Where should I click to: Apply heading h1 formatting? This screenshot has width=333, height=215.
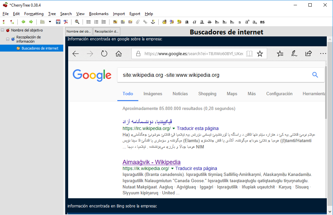[217, 22]
